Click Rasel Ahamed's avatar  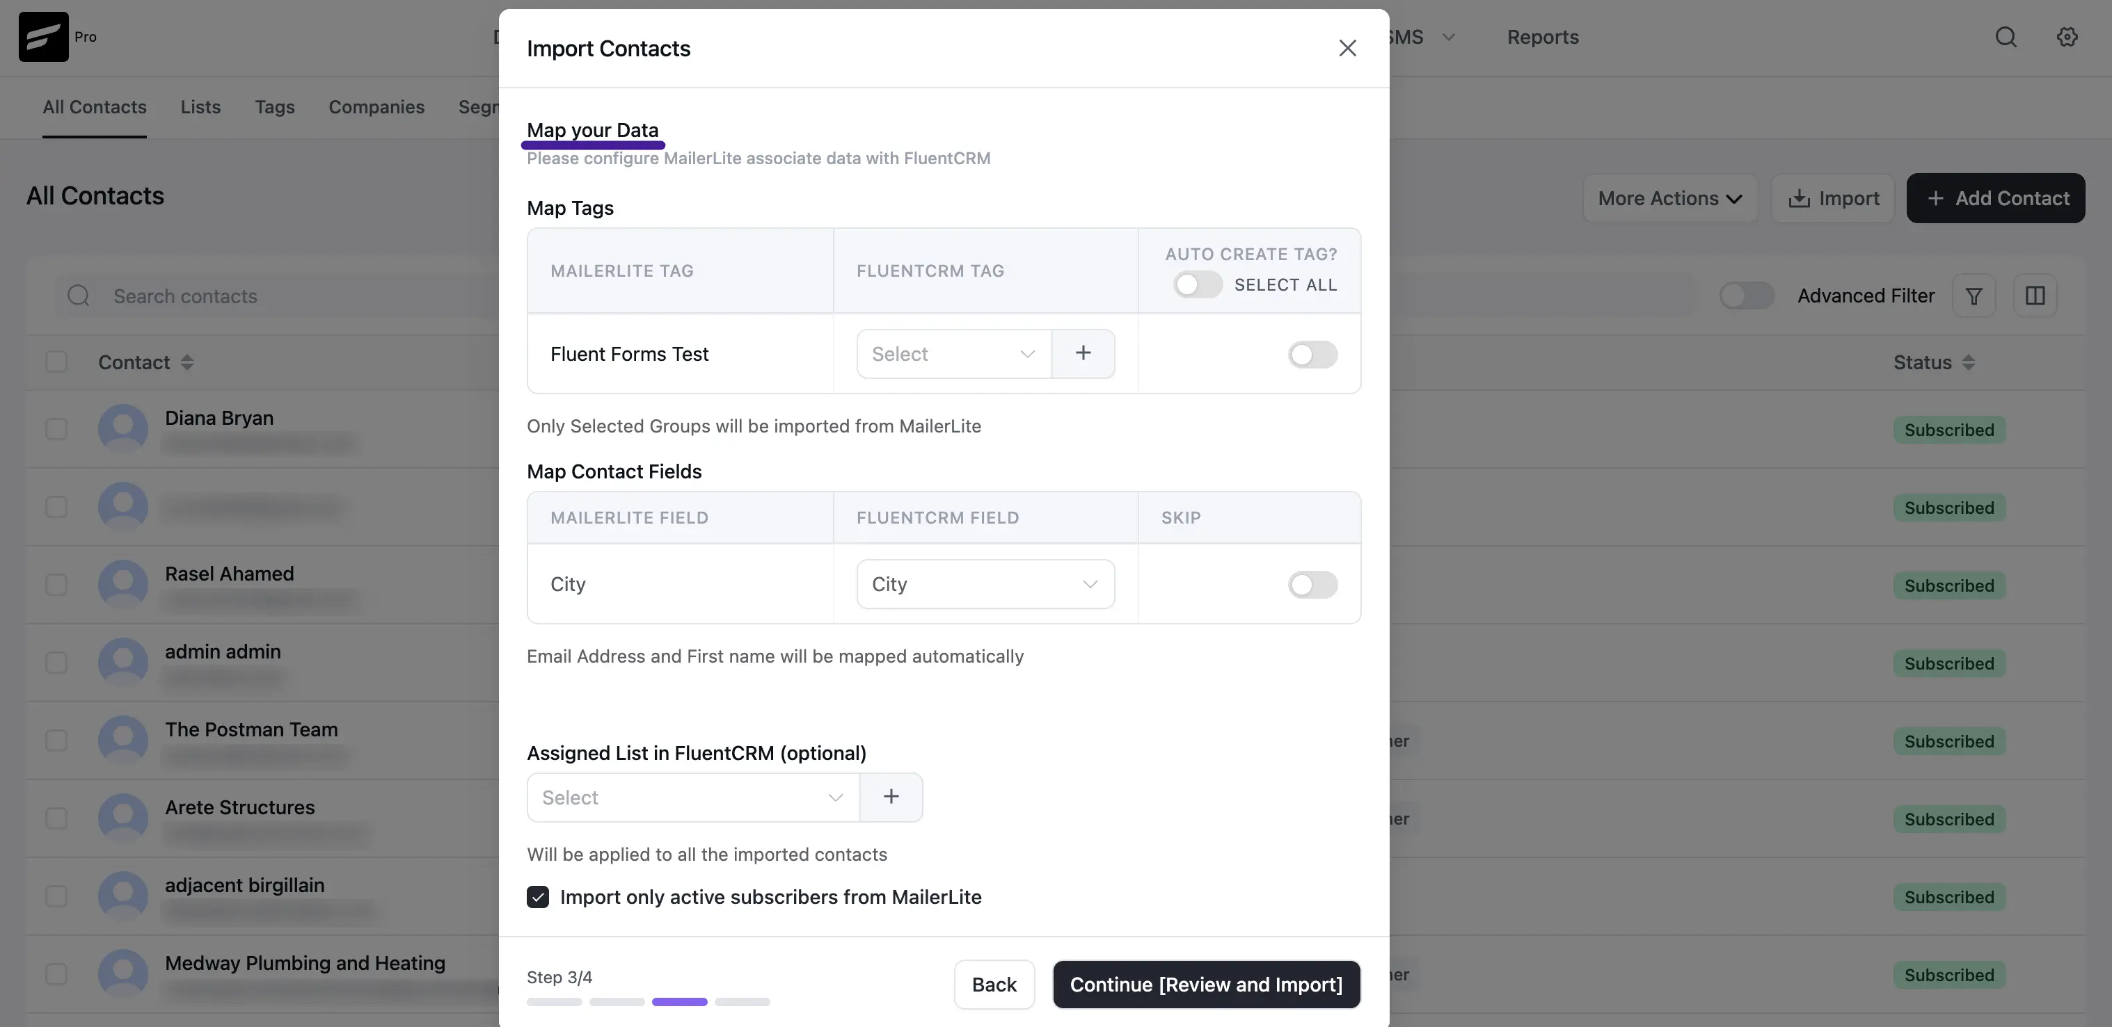tap(123, 584)
